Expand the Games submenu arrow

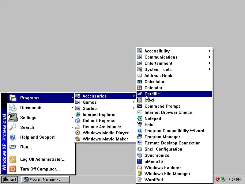point(134,102)
